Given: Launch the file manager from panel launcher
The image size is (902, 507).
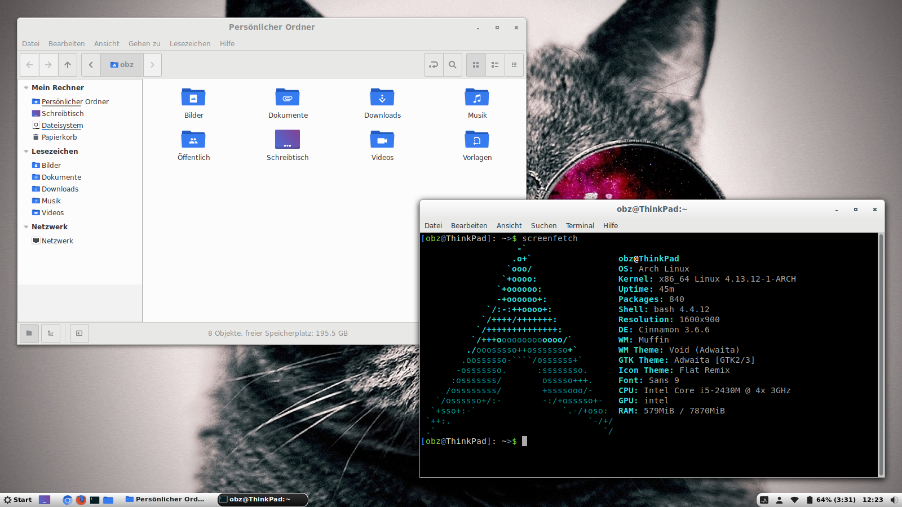Looking at the screenshot, I should (108, 500).
